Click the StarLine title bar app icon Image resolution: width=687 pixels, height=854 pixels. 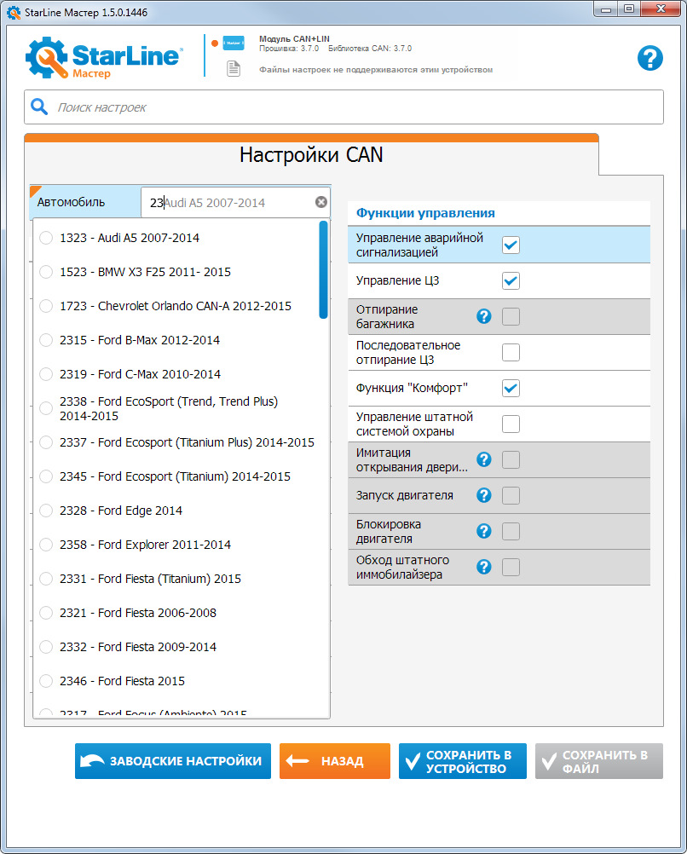[x=14, y=12]
